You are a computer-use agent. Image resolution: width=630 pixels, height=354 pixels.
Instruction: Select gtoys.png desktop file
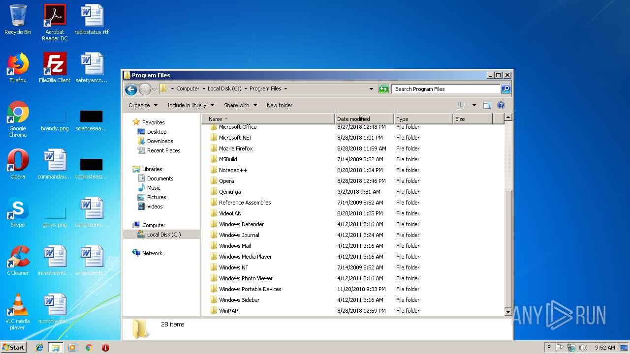coord(55,217)
